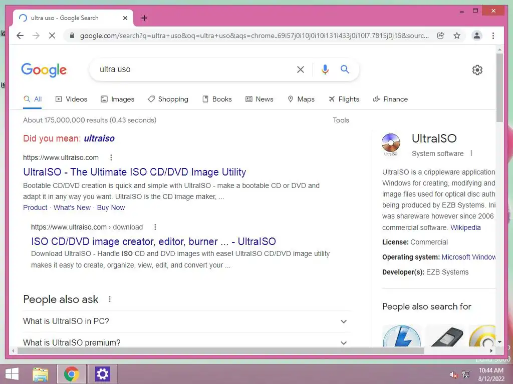Click the scroll left arrow

pyautogui.click(x=13, y=350)
